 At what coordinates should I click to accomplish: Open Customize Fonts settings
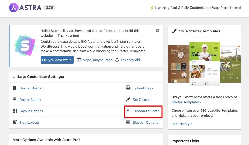(x=146, y=111)
